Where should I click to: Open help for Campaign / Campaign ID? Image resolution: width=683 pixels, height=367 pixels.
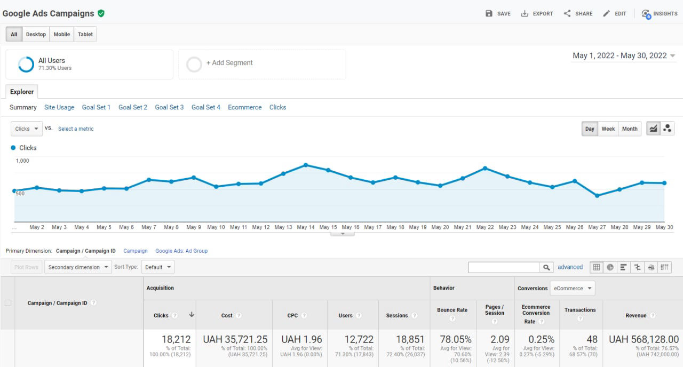pyautogui.click(x=93, y=303)
